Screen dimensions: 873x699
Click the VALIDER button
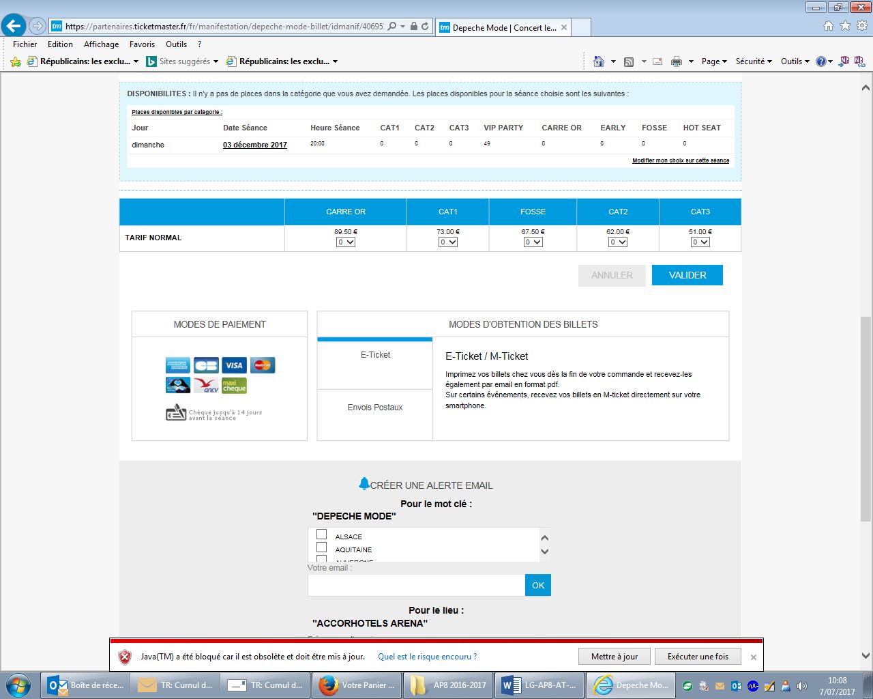point(687,275)
